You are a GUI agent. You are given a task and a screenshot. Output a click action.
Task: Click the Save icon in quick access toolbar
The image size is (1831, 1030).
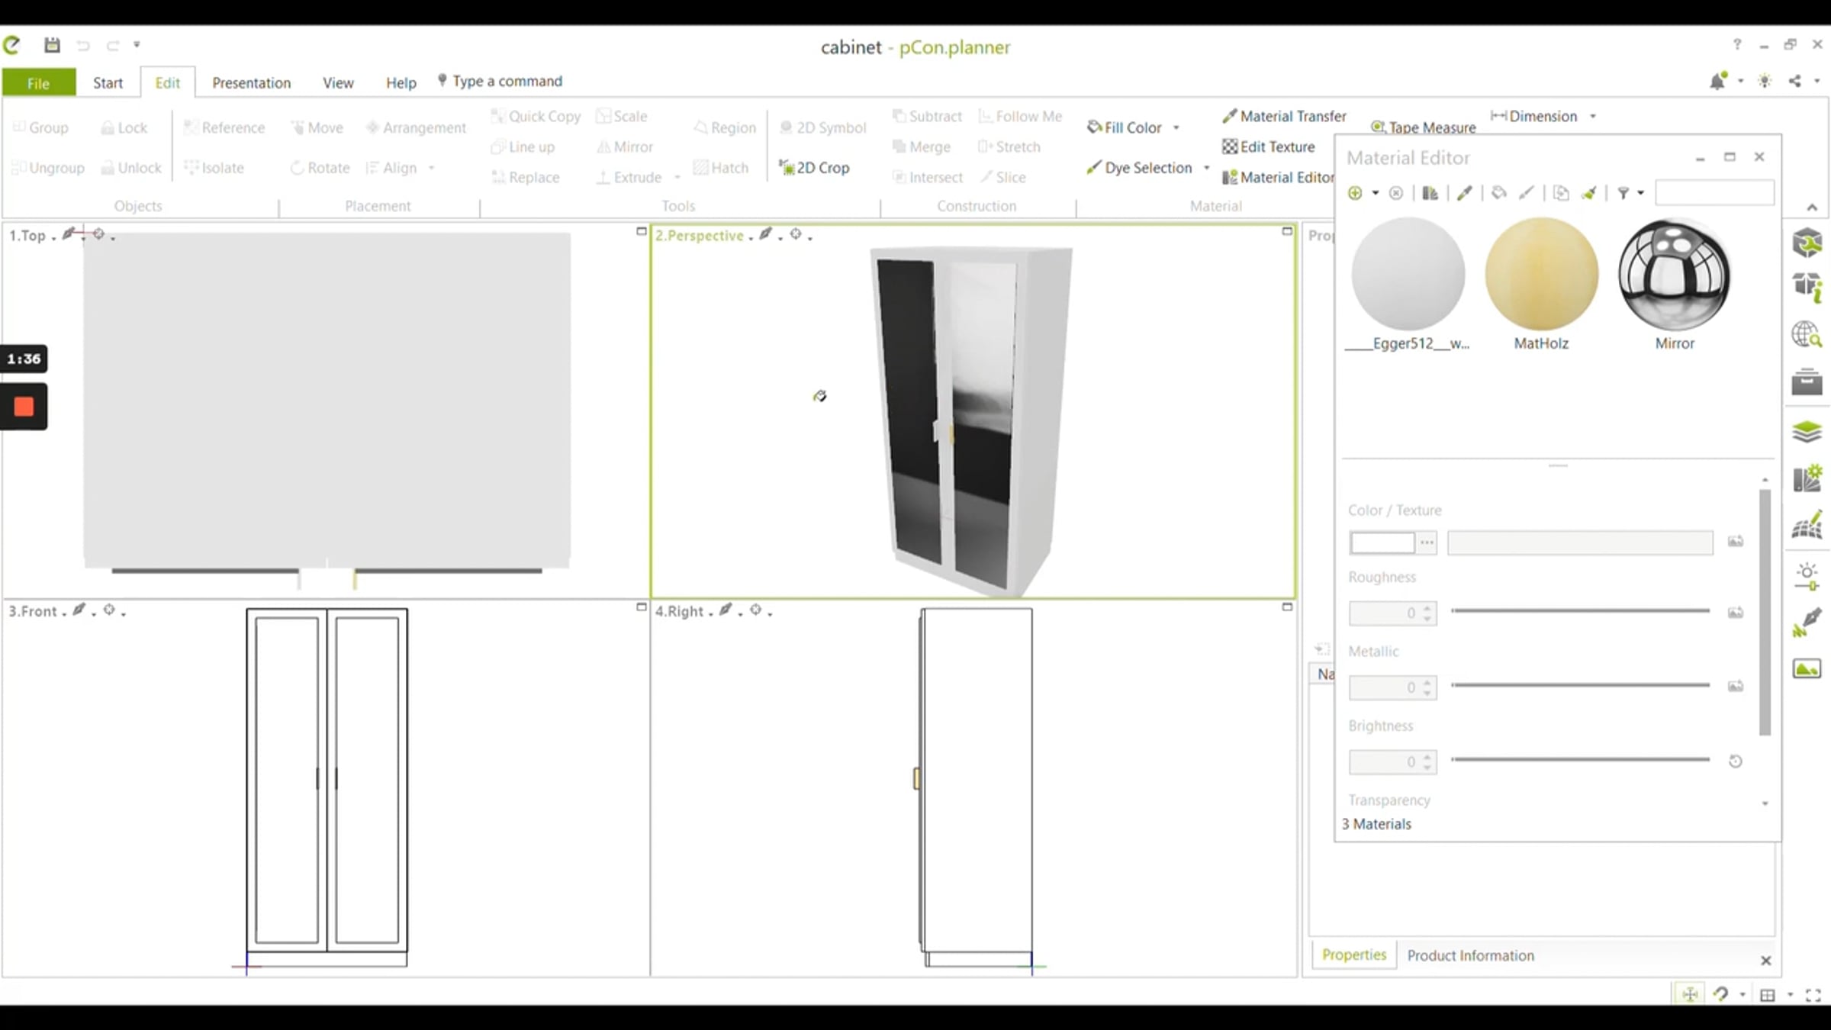[x=52, y=45]
